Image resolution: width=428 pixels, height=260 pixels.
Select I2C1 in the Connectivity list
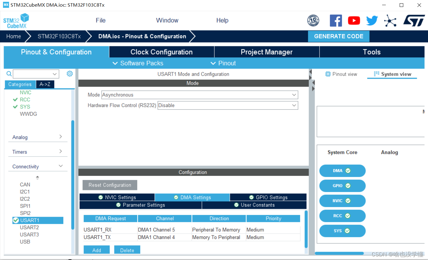(x=25, y=192)
